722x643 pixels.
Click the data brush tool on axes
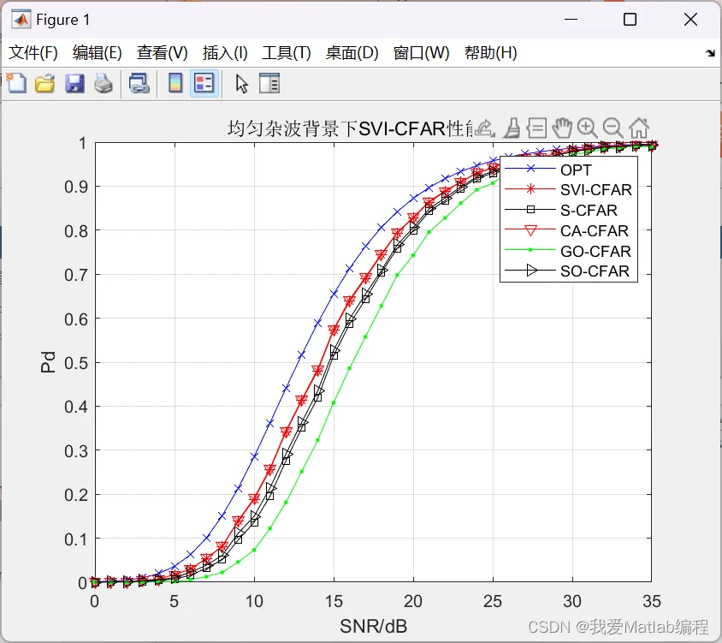[512, 128]
